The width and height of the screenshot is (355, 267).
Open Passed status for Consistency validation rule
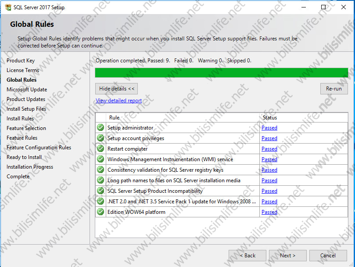pyautogui.click(x=269, y=170)
